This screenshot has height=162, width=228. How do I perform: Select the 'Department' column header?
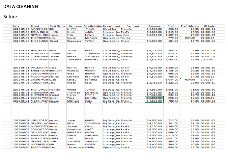pyautogui.click(x=111, y=26)
